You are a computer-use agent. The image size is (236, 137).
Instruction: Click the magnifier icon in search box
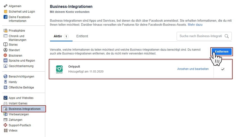click(227, 36)
